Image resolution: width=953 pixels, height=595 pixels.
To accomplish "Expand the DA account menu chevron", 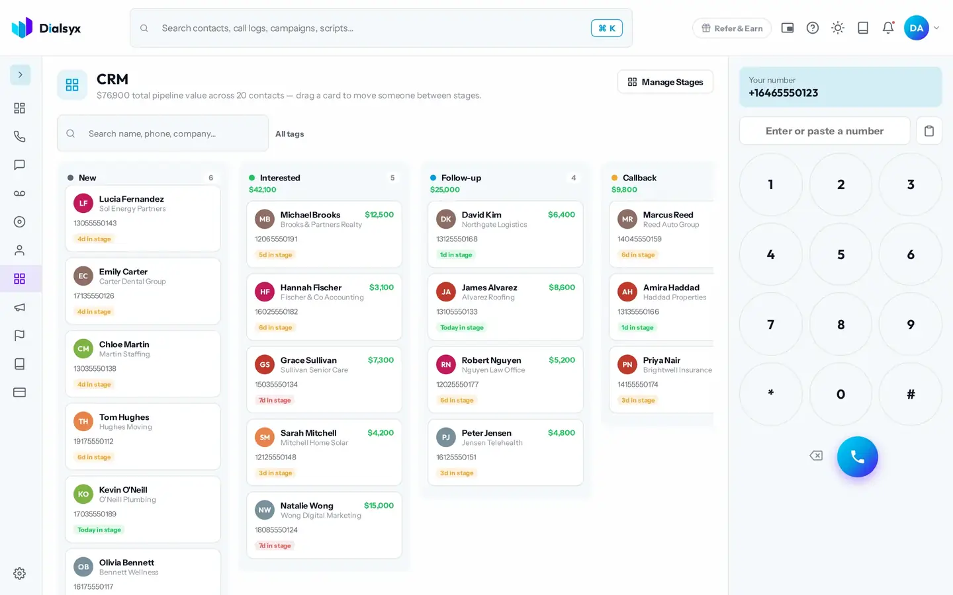I will point(936,28).
